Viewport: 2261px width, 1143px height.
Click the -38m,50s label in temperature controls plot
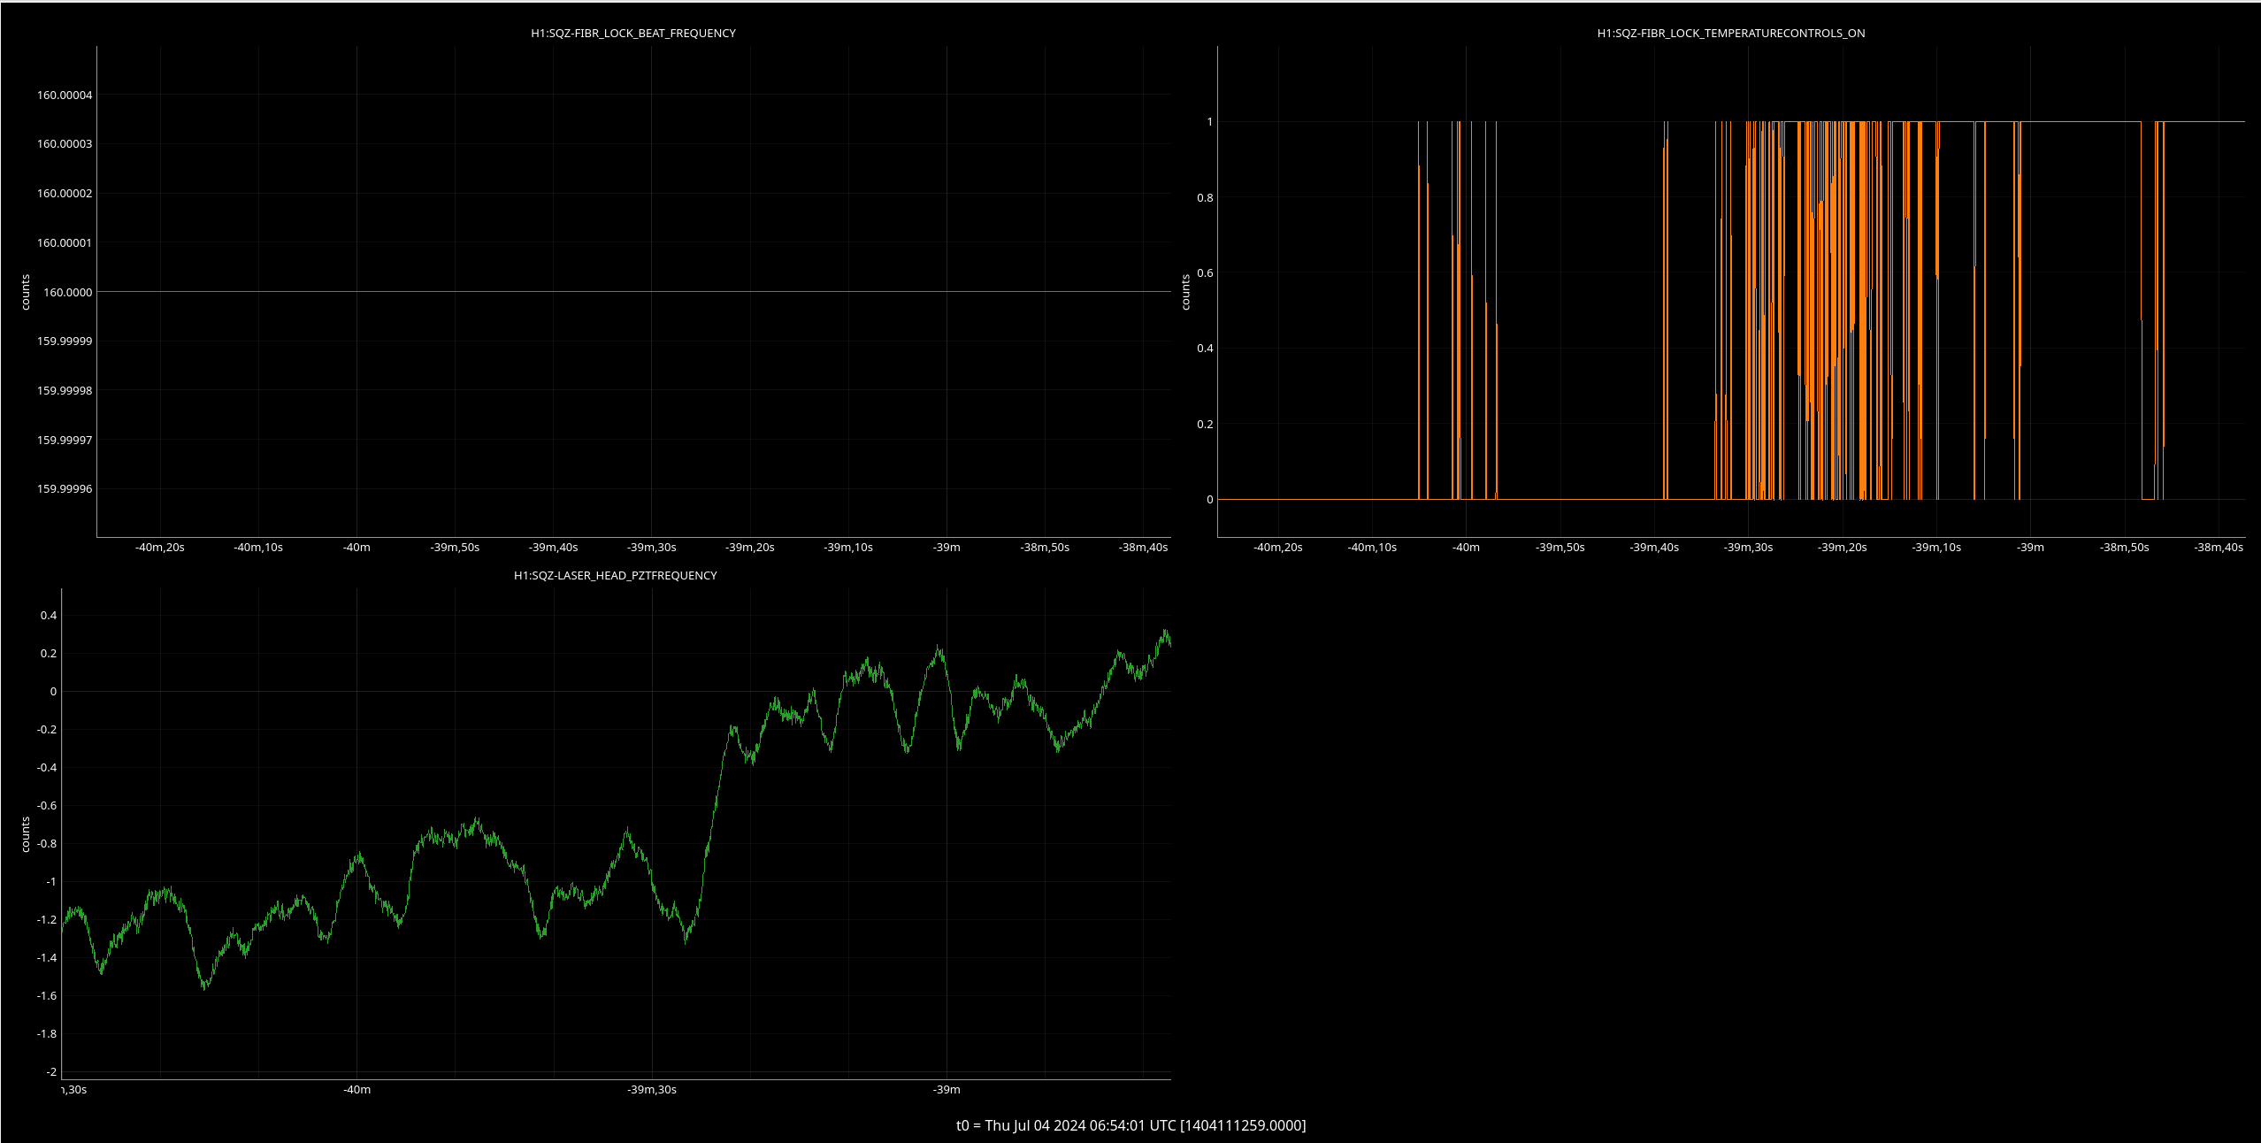2124,547
